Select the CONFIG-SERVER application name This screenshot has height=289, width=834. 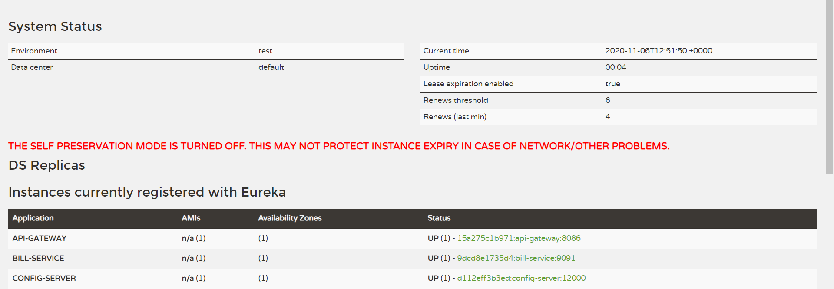pyautogui.click(x=44, y=278)
